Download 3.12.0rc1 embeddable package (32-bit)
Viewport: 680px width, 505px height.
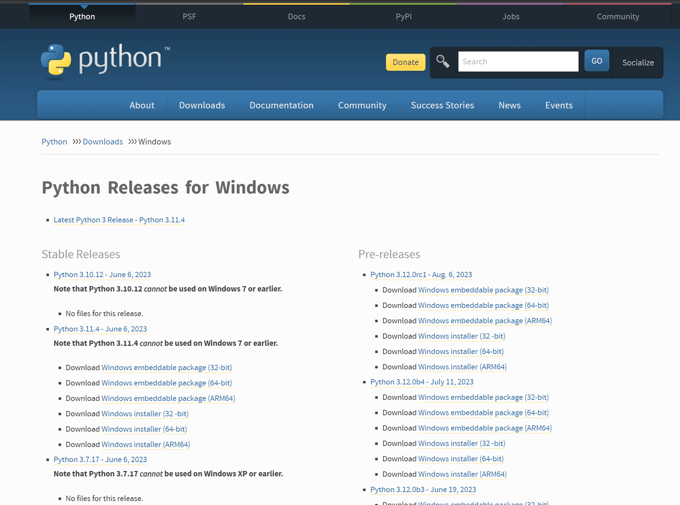click(483, 290)
